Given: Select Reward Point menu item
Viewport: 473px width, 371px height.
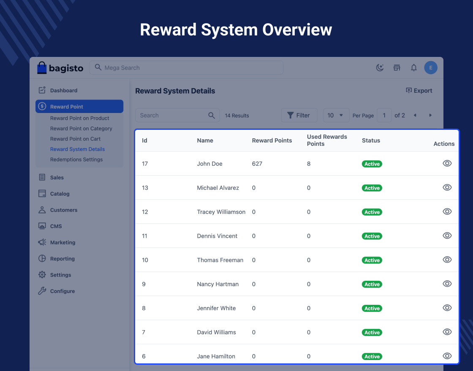Looking at the screenshot, I should pos(79,107).
